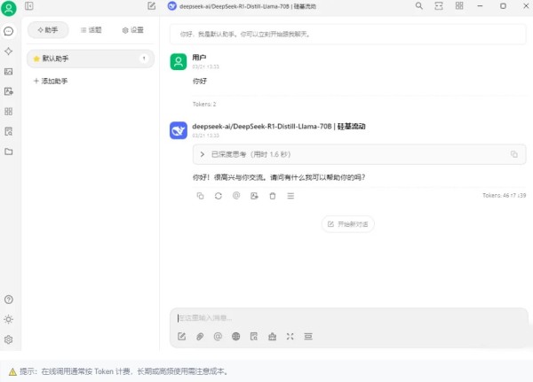533x382 pixels.
Task: Expand the input box to fullscreen
Action: pyautogui.click(x=290, y=336)
